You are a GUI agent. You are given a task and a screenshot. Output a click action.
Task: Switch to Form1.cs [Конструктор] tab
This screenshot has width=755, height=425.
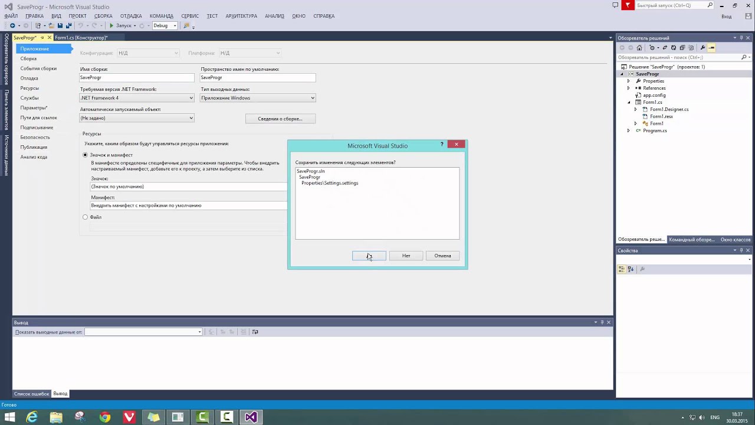pos(81,38)
